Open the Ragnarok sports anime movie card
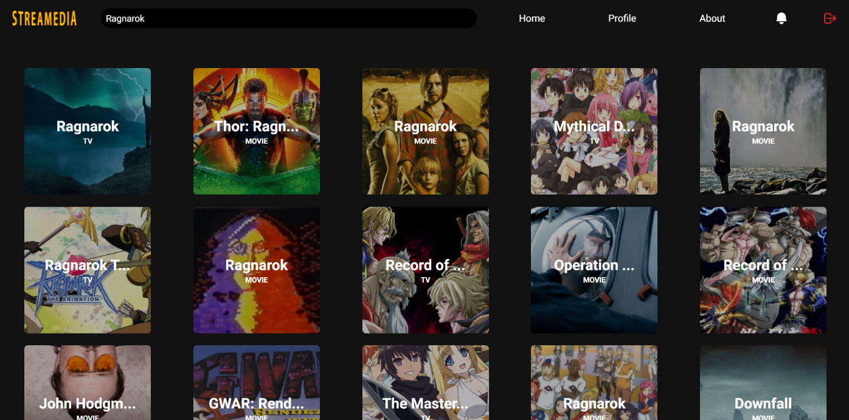Viewport: 849px width, 420px height. pos(594,383)
